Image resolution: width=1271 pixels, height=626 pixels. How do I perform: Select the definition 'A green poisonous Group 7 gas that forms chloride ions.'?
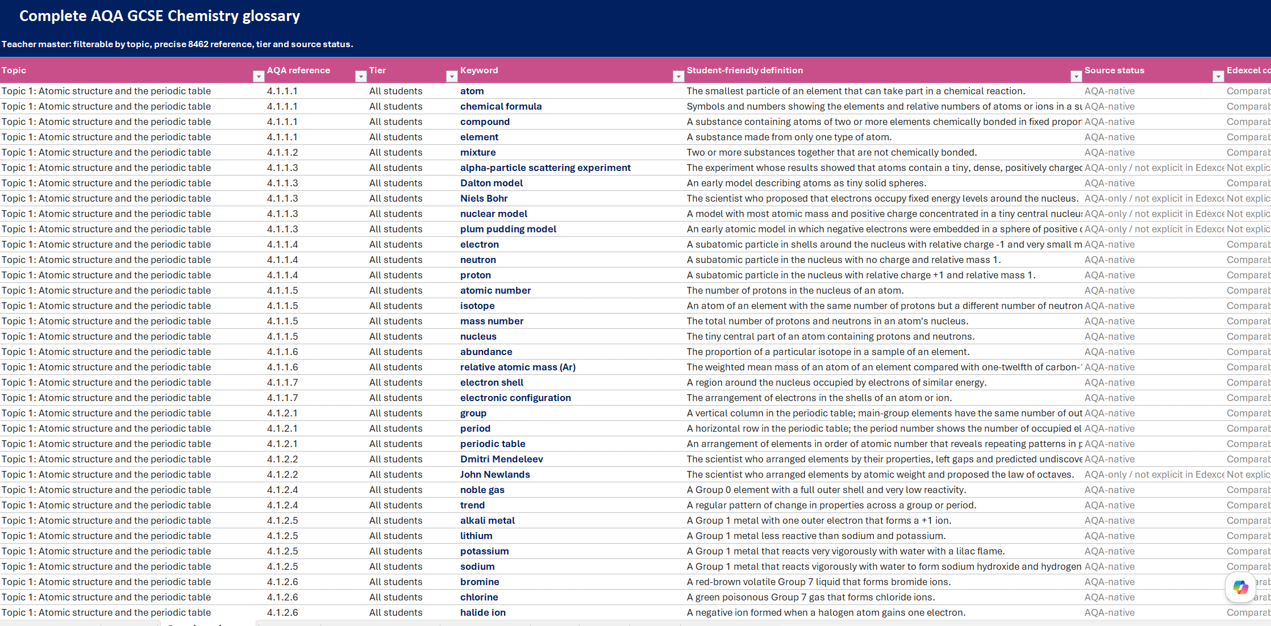click(884, 597)
